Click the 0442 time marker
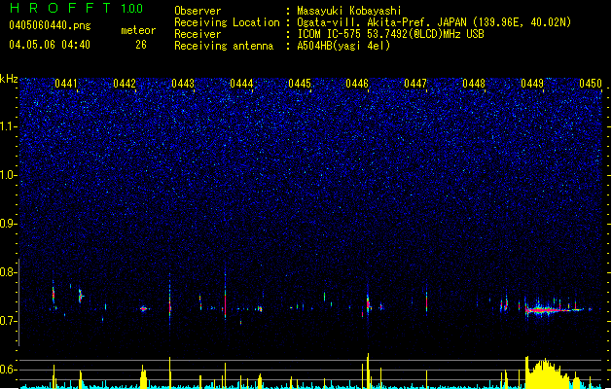Image resolution: width=612 pixels, height=389 pixels. pos(125,84)
